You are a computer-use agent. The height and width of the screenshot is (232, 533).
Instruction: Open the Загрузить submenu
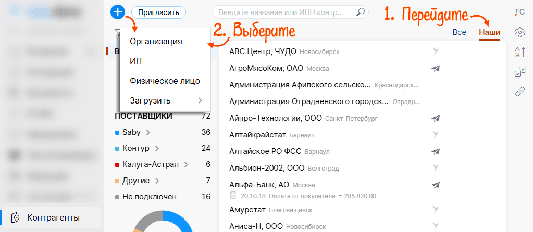click(166, 101)
